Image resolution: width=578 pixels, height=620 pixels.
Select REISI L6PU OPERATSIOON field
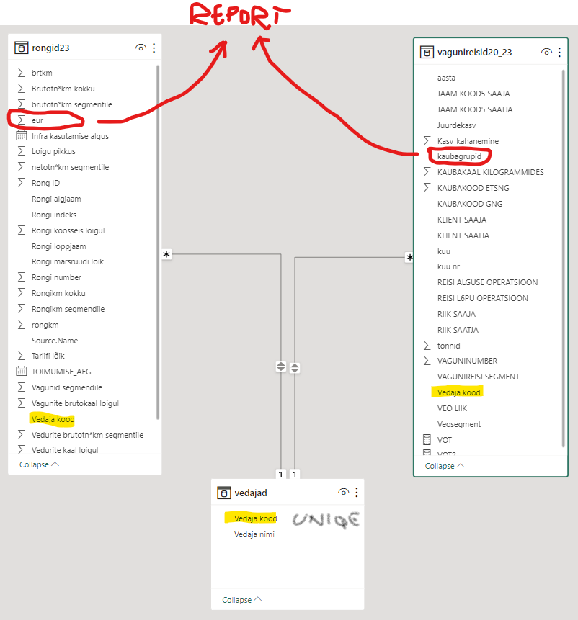(483, 298)
